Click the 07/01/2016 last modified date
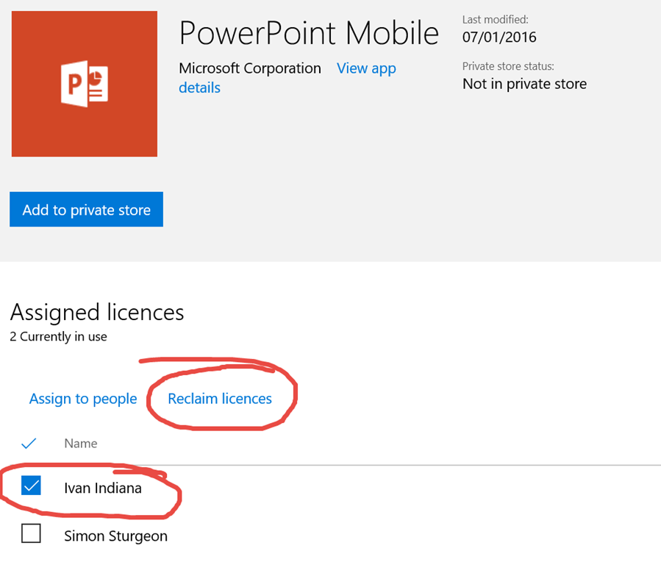The width and height of the screenshot is (661, 565). [499, 37]
